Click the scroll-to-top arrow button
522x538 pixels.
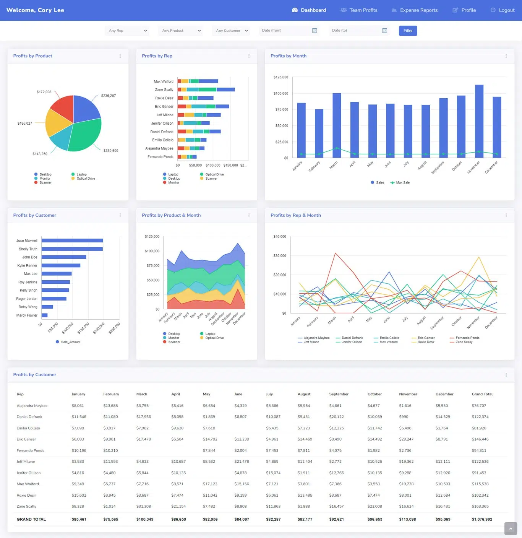511,528
